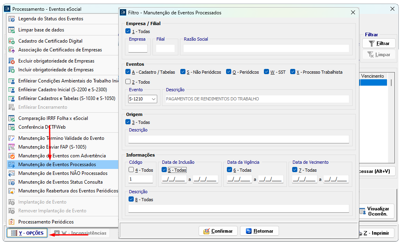Click the Código input field
The width and height of the screenshot is (402, 247).
pos(141,180)
